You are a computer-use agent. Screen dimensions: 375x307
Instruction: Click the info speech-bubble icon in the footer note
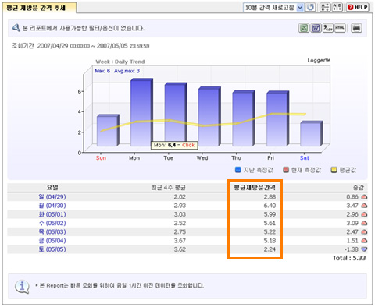coord(22,287)
